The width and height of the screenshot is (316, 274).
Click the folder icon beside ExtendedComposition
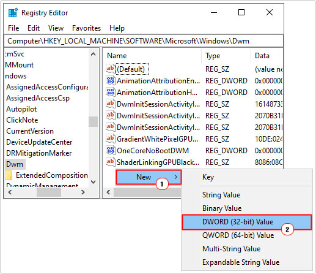9,175
